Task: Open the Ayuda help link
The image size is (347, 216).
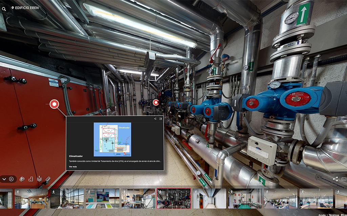Action: 322,215
